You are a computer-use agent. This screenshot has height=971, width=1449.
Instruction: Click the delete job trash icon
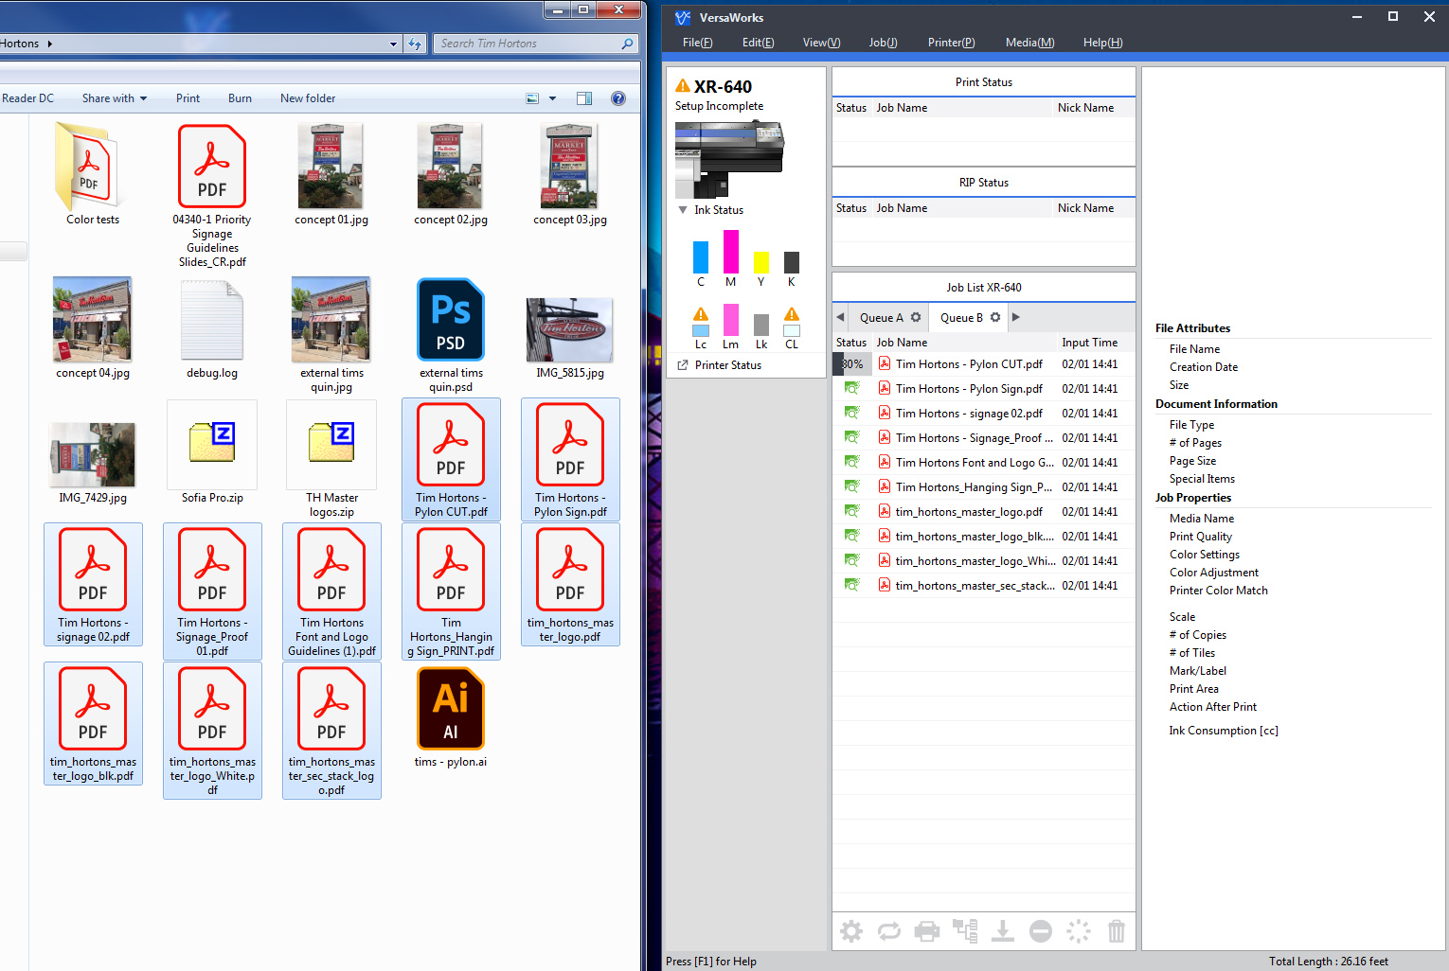pyautogui.click(x=1117, y=931)
